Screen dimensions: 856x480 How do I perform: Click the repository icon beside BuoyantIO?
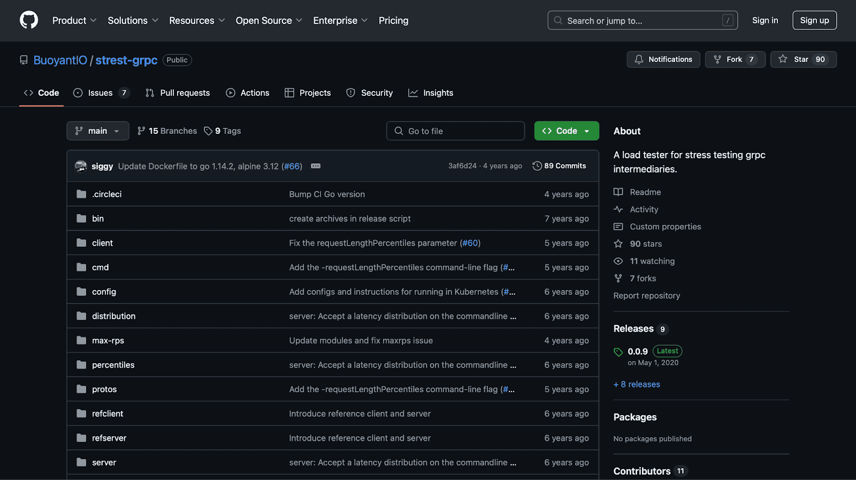click(24, 60)
